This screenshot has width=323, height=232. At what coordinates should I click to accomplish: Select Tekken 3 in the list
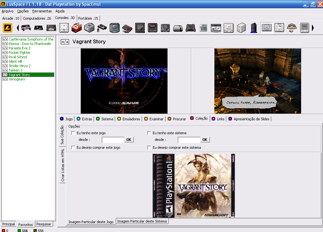[x=28, y=70]
